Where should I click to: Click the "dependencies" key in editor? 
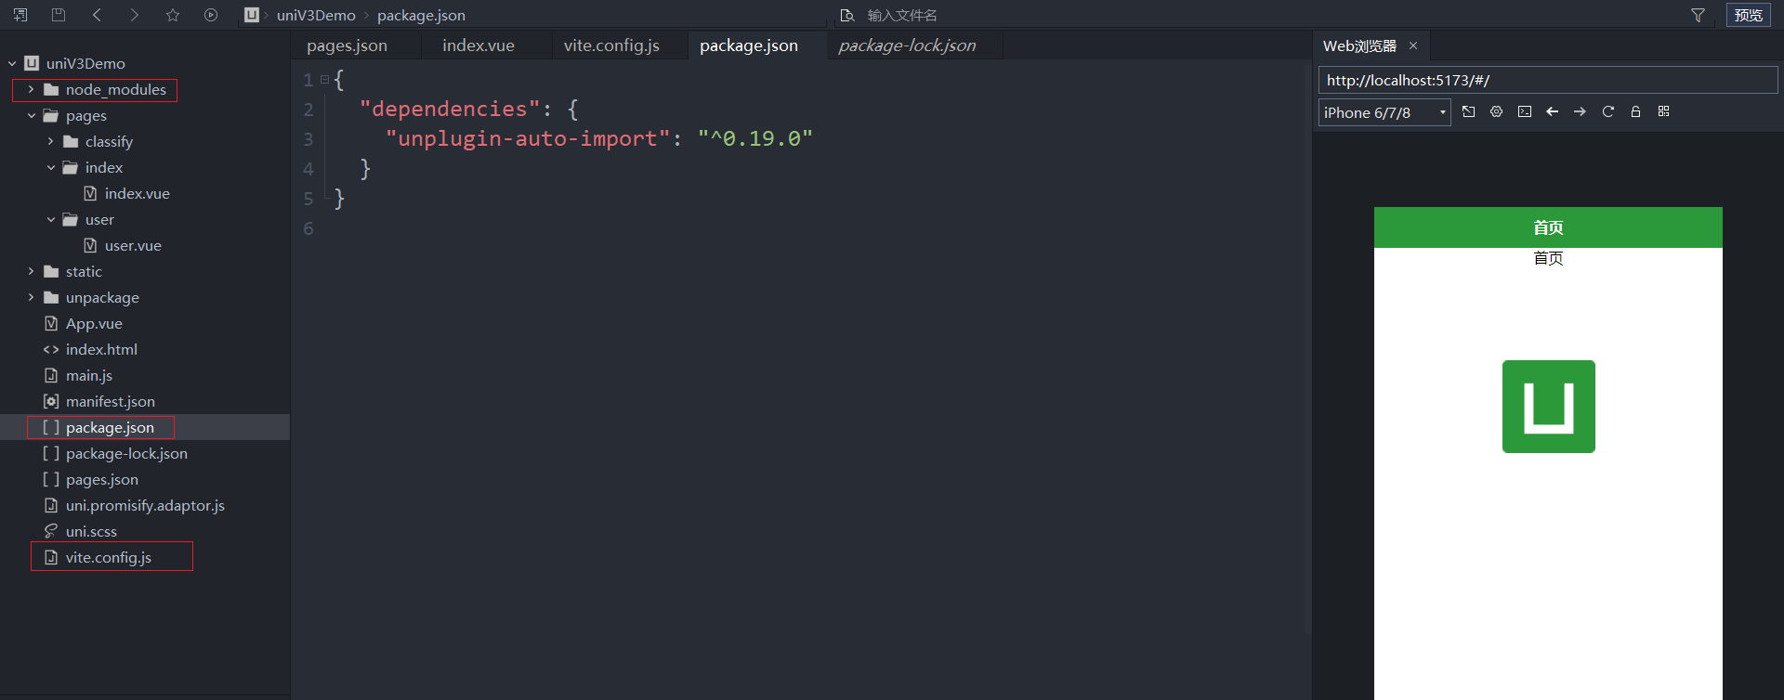[x=450, y=109]
